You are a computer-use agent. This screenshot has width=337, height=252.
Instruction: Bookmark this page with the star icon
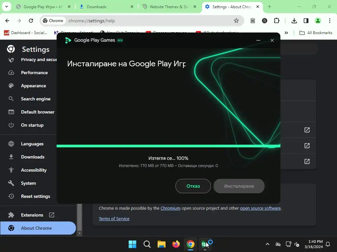coord(236,21)
